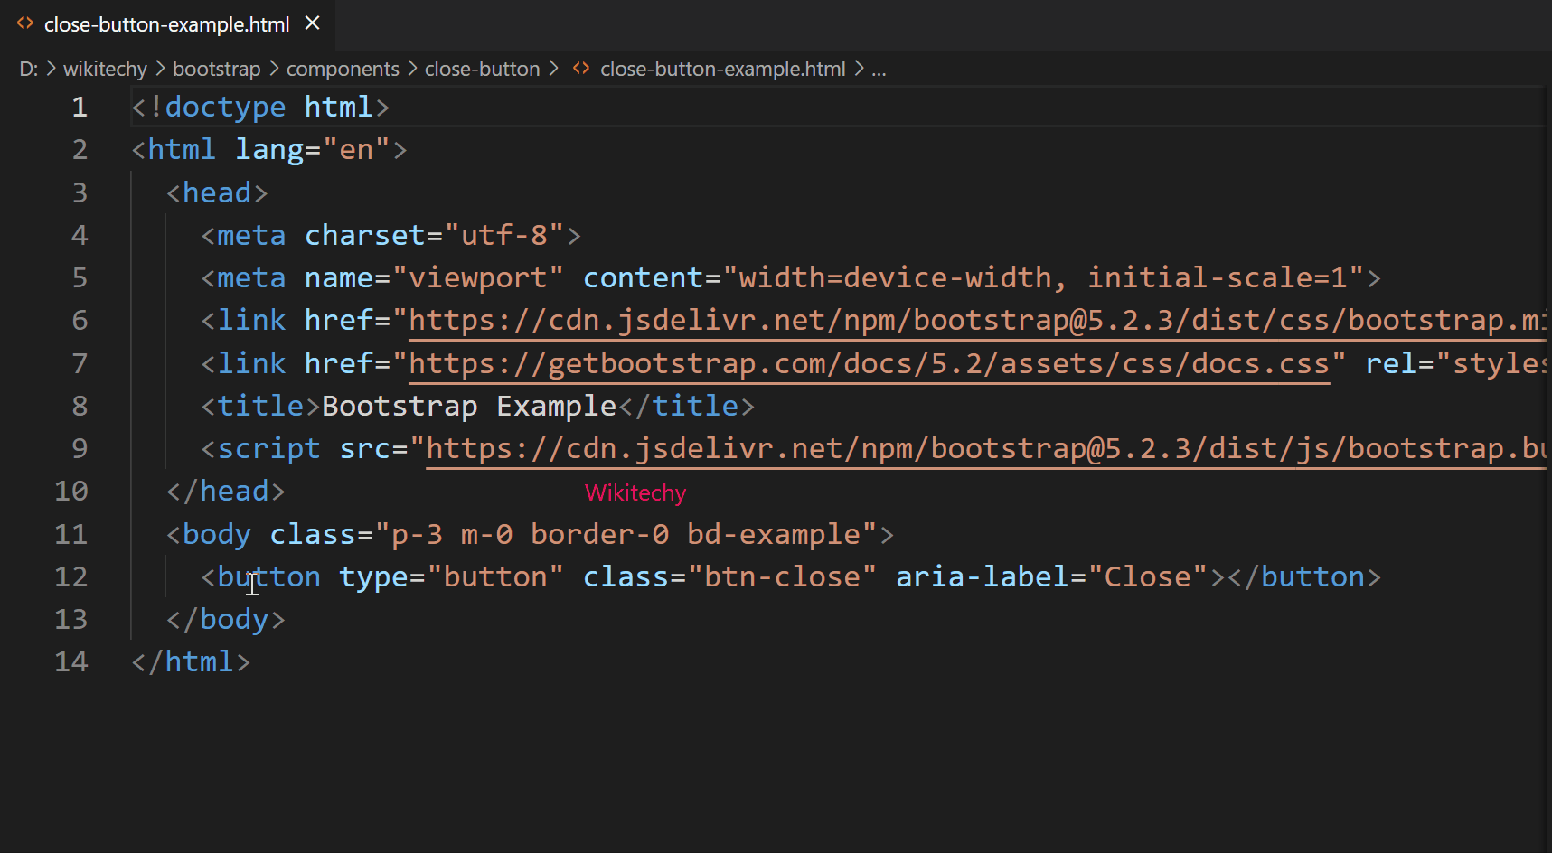This screenshot has width=1552, height=853.
Task: Click the aria-label Close attribute value
Action: [x=1148, y=576]
